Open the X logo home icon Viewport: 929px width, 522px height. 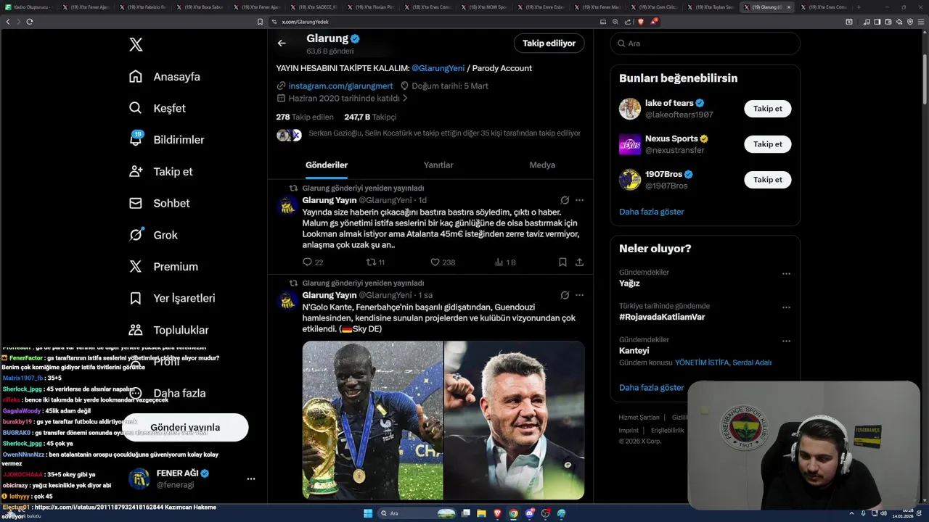click(x=136, y=45)
